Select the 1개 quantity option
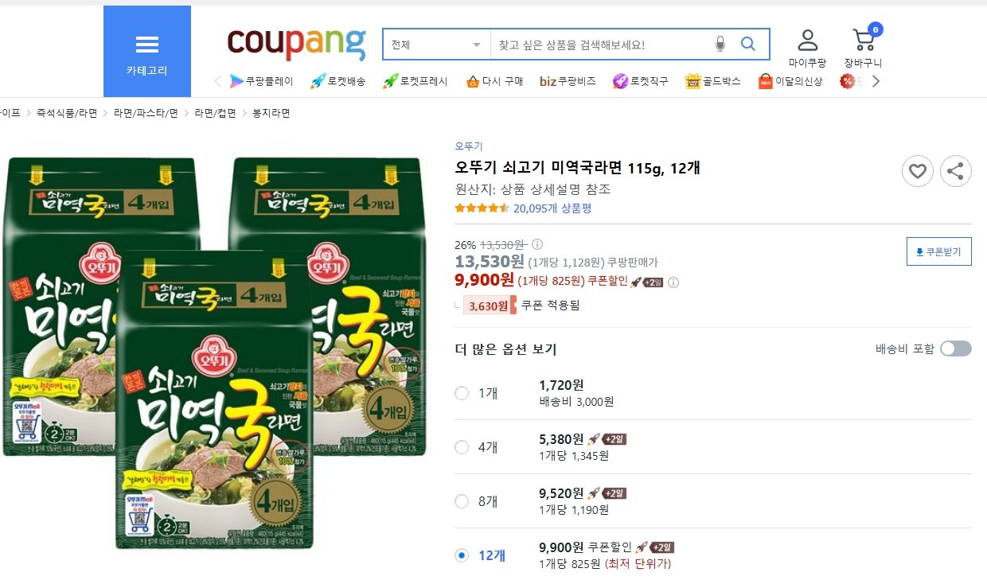The width and height of the screenshot is (987, 584). click(x=462, y=393)
